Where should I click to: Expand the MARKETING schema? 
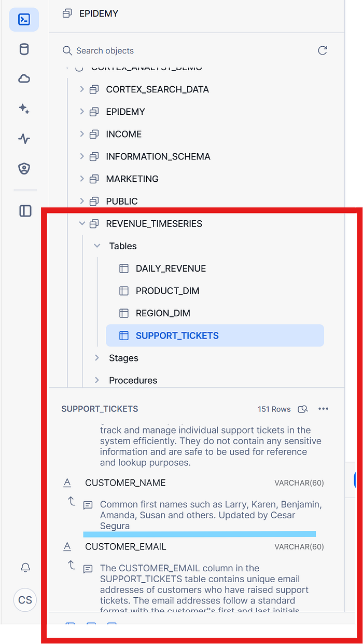tap(82, 179)
